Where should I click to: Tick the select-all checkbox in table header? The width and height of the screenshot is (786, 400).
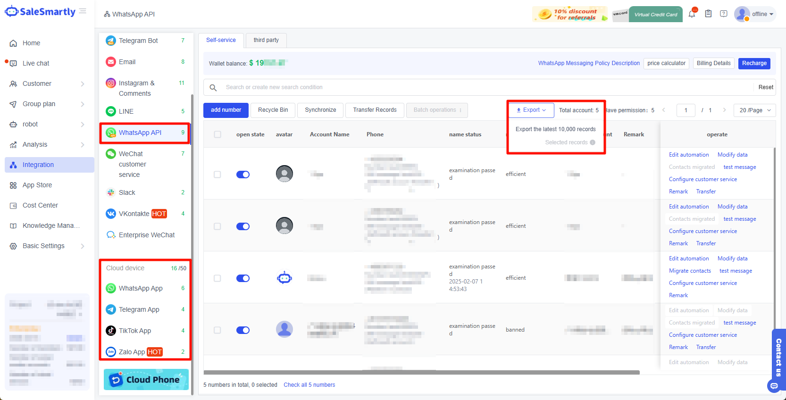[x=217, y=134]
